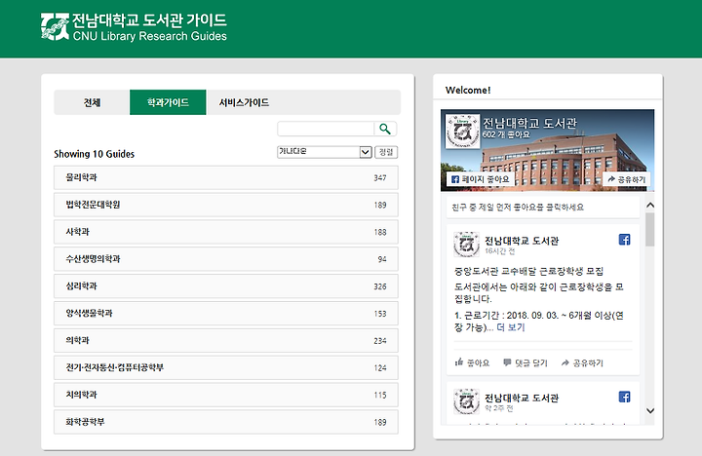Open the 전기·전자통신·컴퓨터공학부 guide

coord(226,368)
